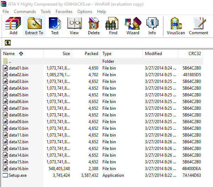Select the data08.bin file icon
This screenshot has width=213, height=187.
pyautogui.click(x=5, y=115)
